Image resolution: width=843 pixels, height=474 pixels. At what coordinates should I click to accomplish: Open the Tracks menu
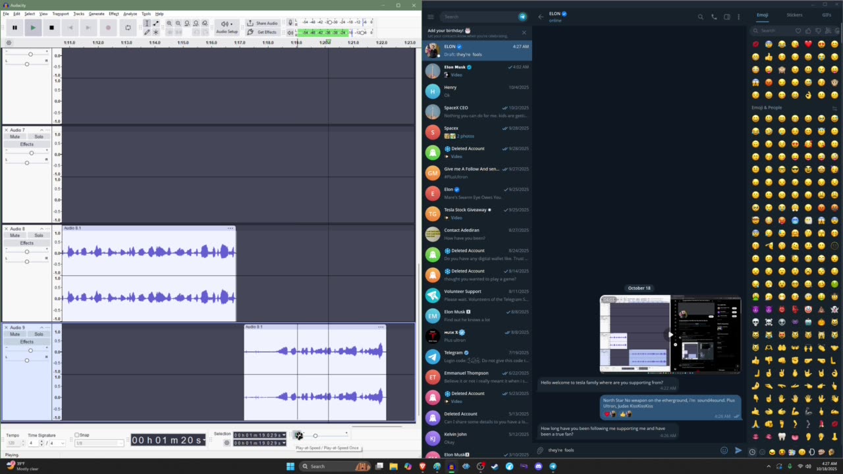pyautogui.click(x=78, y=14)
